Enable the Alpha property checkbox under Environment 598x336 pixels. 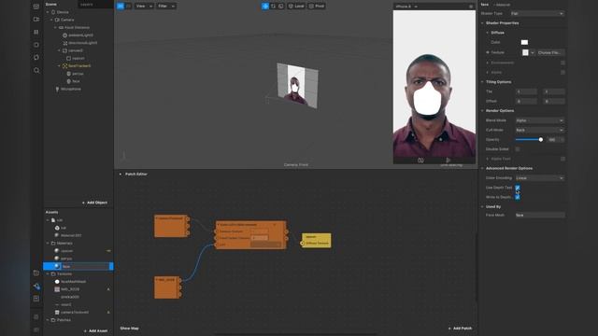click(x=562, y=72)
